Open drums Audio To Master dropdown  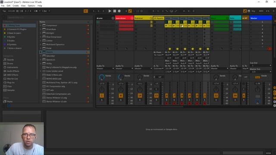(105, 68)
